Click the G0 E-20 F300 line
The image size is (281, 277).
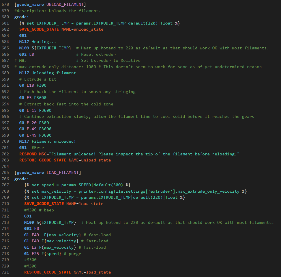point(34,123)
